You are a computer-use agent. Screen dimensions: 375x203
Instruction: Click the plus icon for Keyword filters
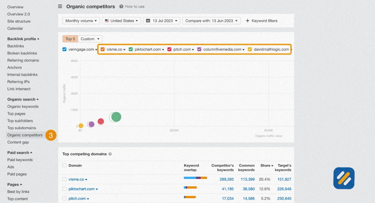coord(247,21)
